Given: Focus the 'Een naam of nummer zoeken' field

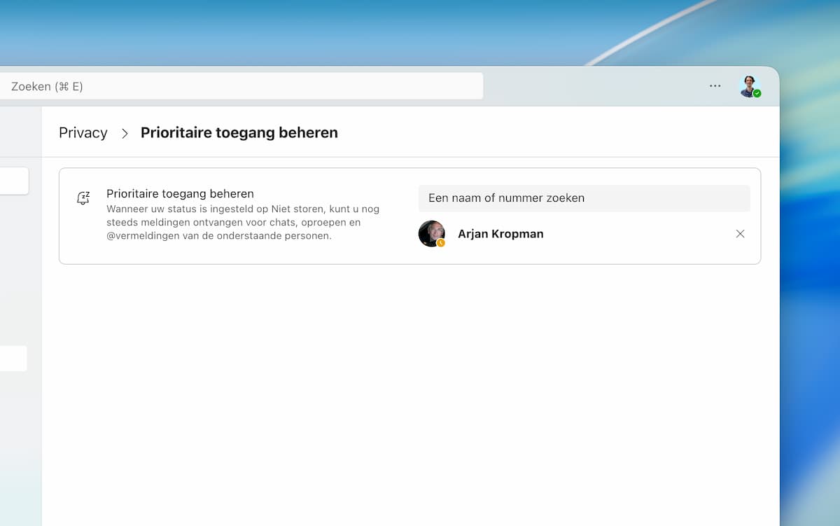Looking at the screenshot, I should [583, 198].
